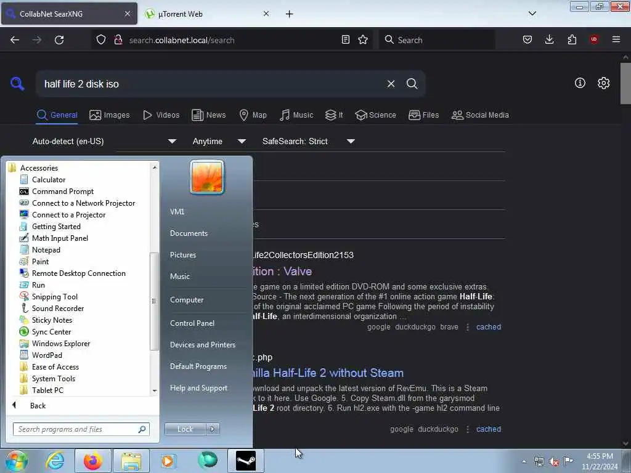Open Control Panel from Start menu
Image resolution: width=631 pixels, height=473 pixels.
tap(192, 323)
